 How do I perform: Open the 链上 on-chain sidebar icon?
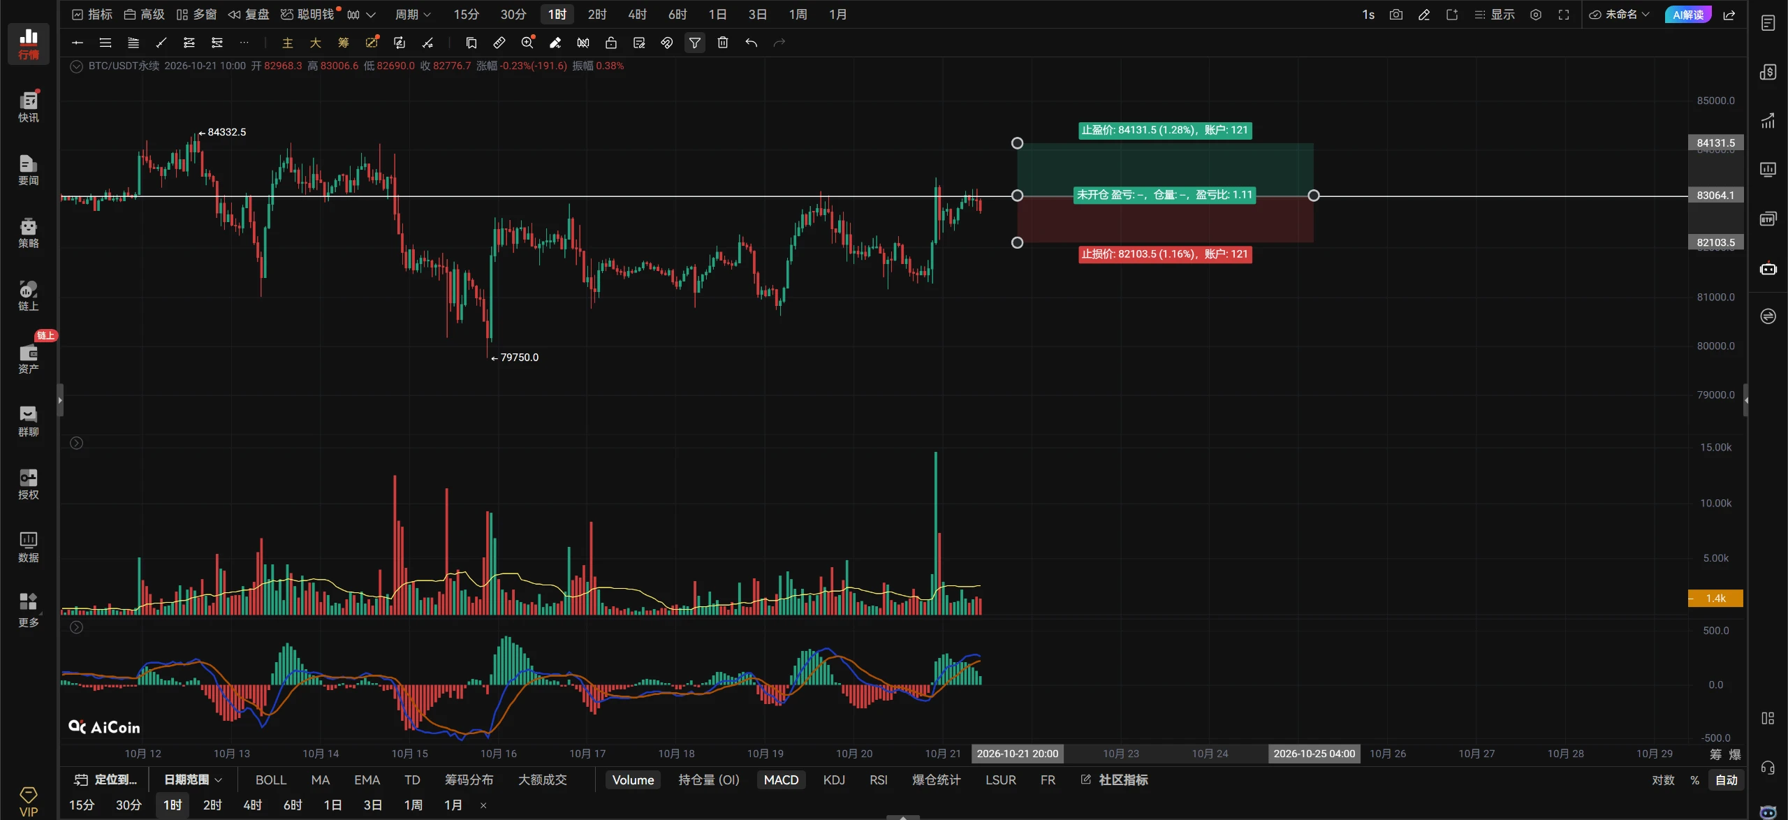point(28,295)
